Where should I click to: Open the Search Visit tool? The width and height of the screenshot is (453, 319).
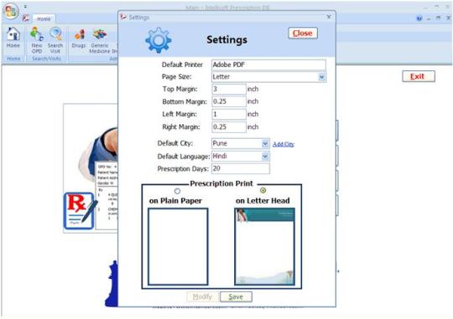point(55,40)
